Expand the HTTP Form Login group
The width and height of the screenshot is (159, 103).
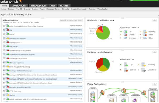pyautogui.click(x=4, y=91)
